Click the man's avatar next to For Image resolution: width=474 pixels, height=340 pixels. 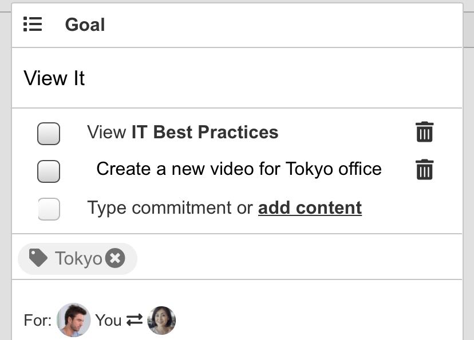pos(74,320)
